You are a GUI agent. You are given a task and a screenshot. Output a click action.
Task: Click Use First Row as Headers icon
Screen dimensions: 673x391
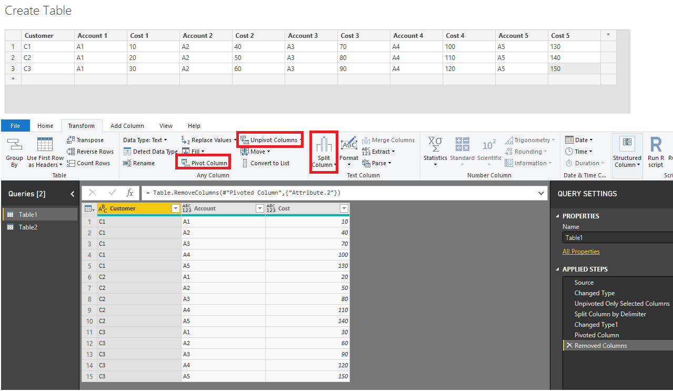45,145
